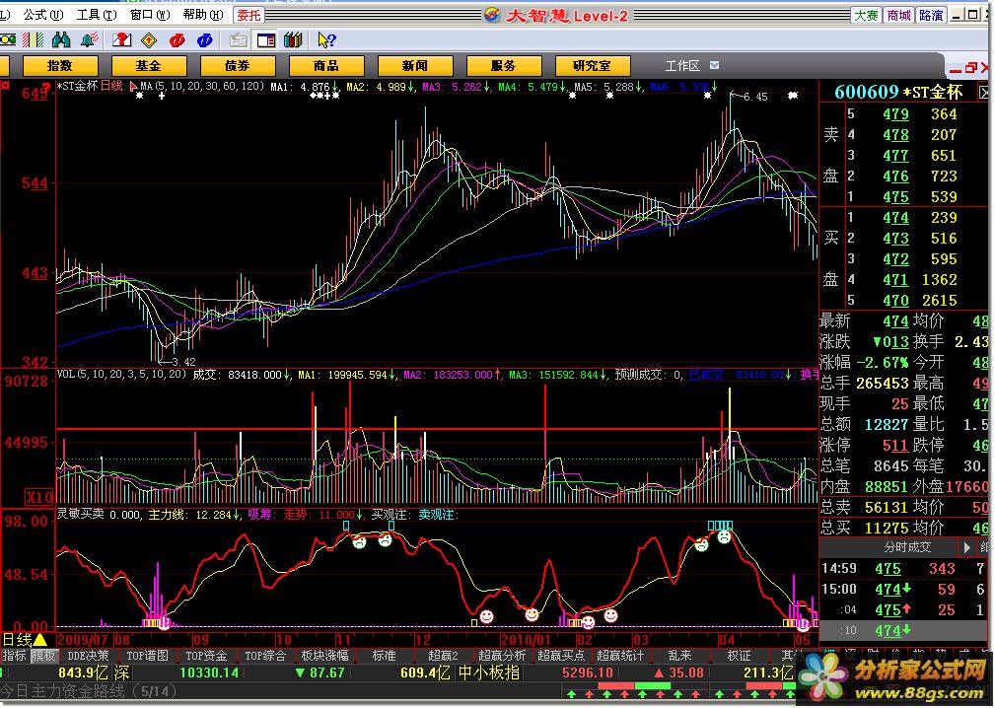Toggle the side info panel layout icon
The height and width of the screenshot is (708, 995).
[x=266, y=40]
